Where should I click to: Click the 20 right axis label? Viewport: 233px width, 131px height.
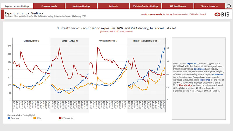167,75
